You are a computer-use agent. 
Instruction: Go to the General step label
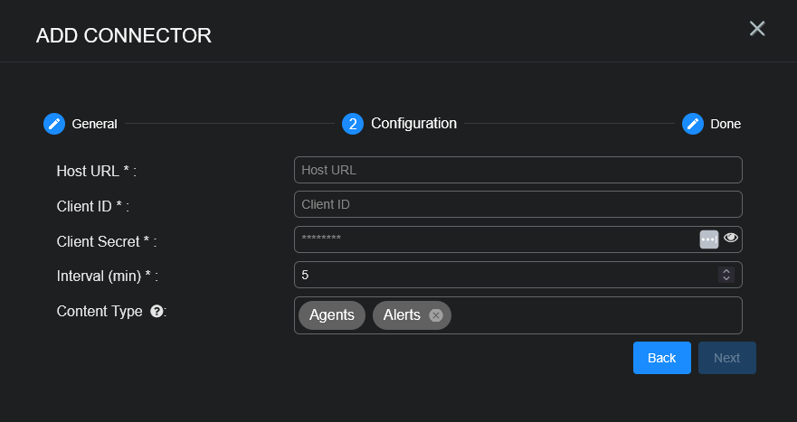click(94, 124)
